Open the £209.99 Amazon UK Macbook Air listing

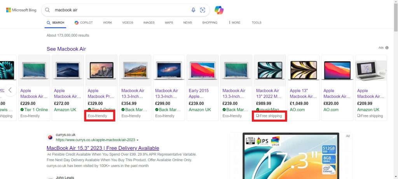point(371,94)
